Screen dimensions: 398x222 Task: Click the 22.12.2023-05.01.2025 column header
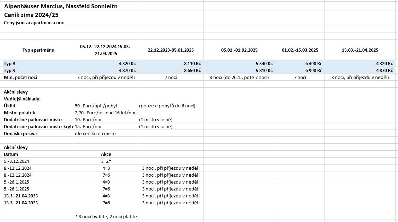pyautogui.click(x=171, y=50)
